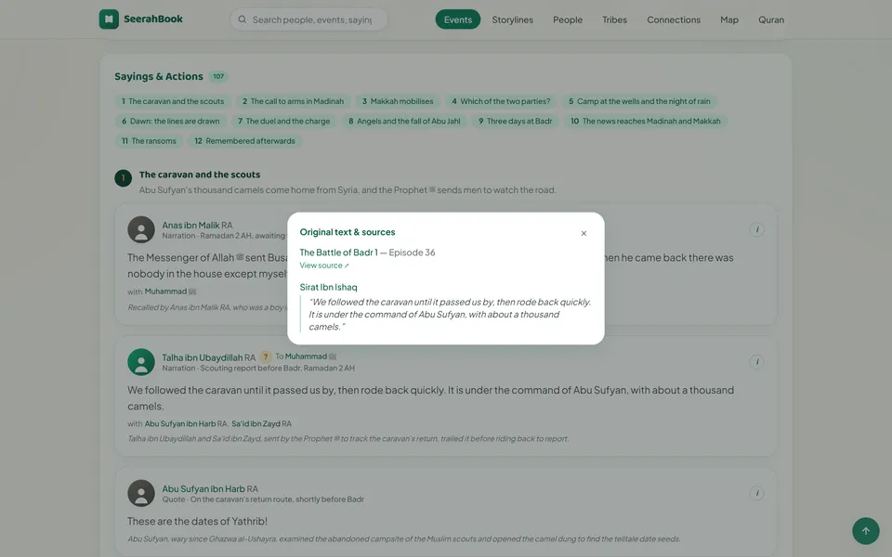892x557 pixels.
Task: Jump to The call to arms in Madinah
Action: pyautogui.click(x=293, y=101)
